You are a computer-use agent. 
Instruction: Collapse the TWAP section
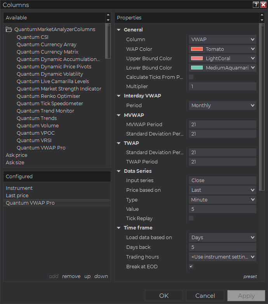coord(119,143)
